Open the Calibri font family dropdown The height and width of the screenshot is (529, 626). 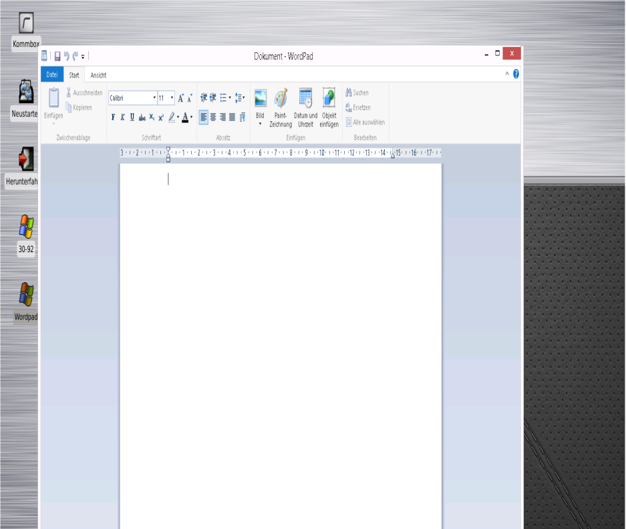(154, 98)
